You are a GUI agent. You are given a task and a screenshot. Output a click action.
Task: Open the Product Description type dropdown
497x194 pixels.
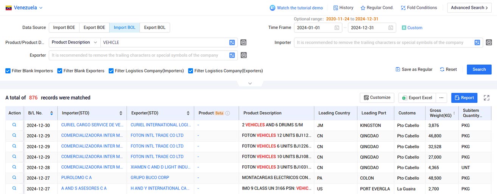pos(75,43)
